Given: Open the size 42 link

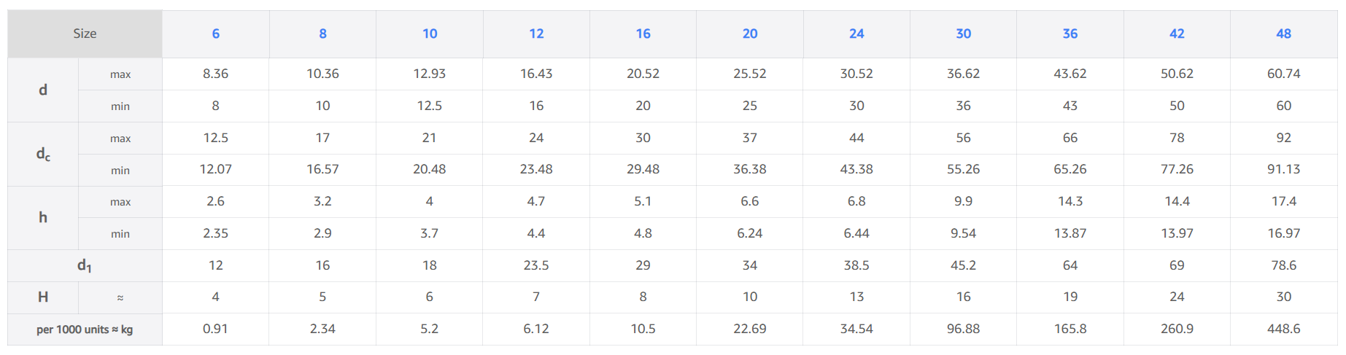Looking at the screenshot, I should 1177,34.
